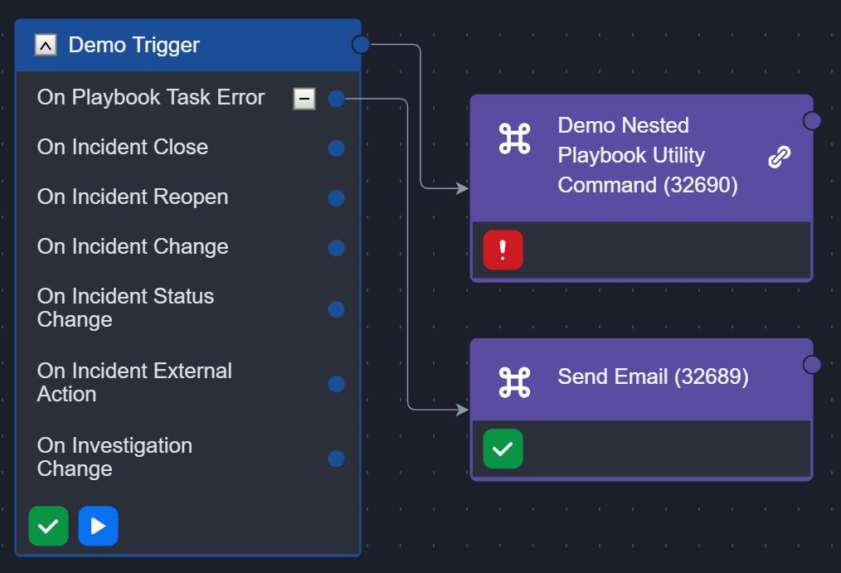
Task: Collapse On Playbook Task Error with the minus control
Action: point(304,98)
